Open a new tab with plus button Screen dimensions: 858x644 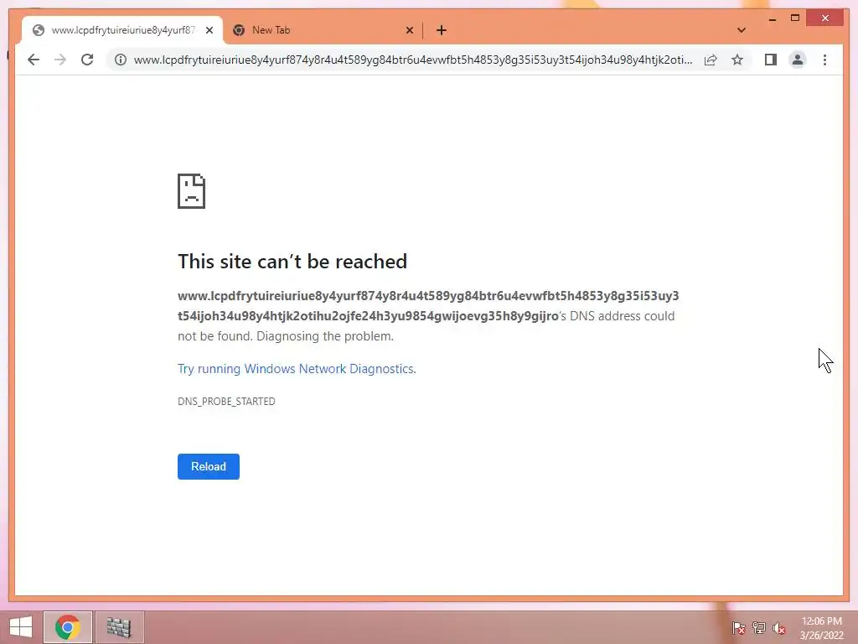pyautogui.click(x=442, y=30)
